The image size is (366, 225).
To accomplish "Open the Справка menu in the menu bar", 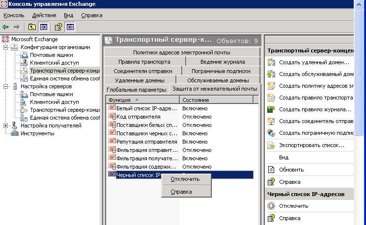I will coord(92,15).
